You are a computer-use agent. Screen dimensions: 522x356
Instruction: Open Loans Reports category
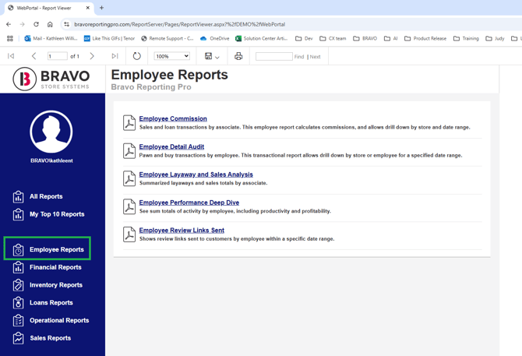[51, 302]
